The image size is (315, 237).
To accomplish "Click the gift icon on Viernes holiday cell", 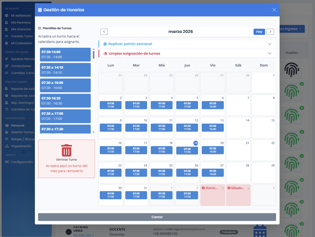I will (203, 188).
